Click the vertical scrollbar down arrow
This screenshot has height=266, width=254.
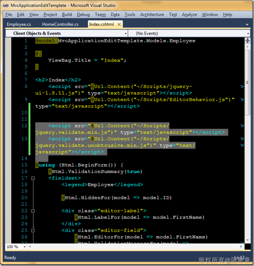tap(248, 240)
